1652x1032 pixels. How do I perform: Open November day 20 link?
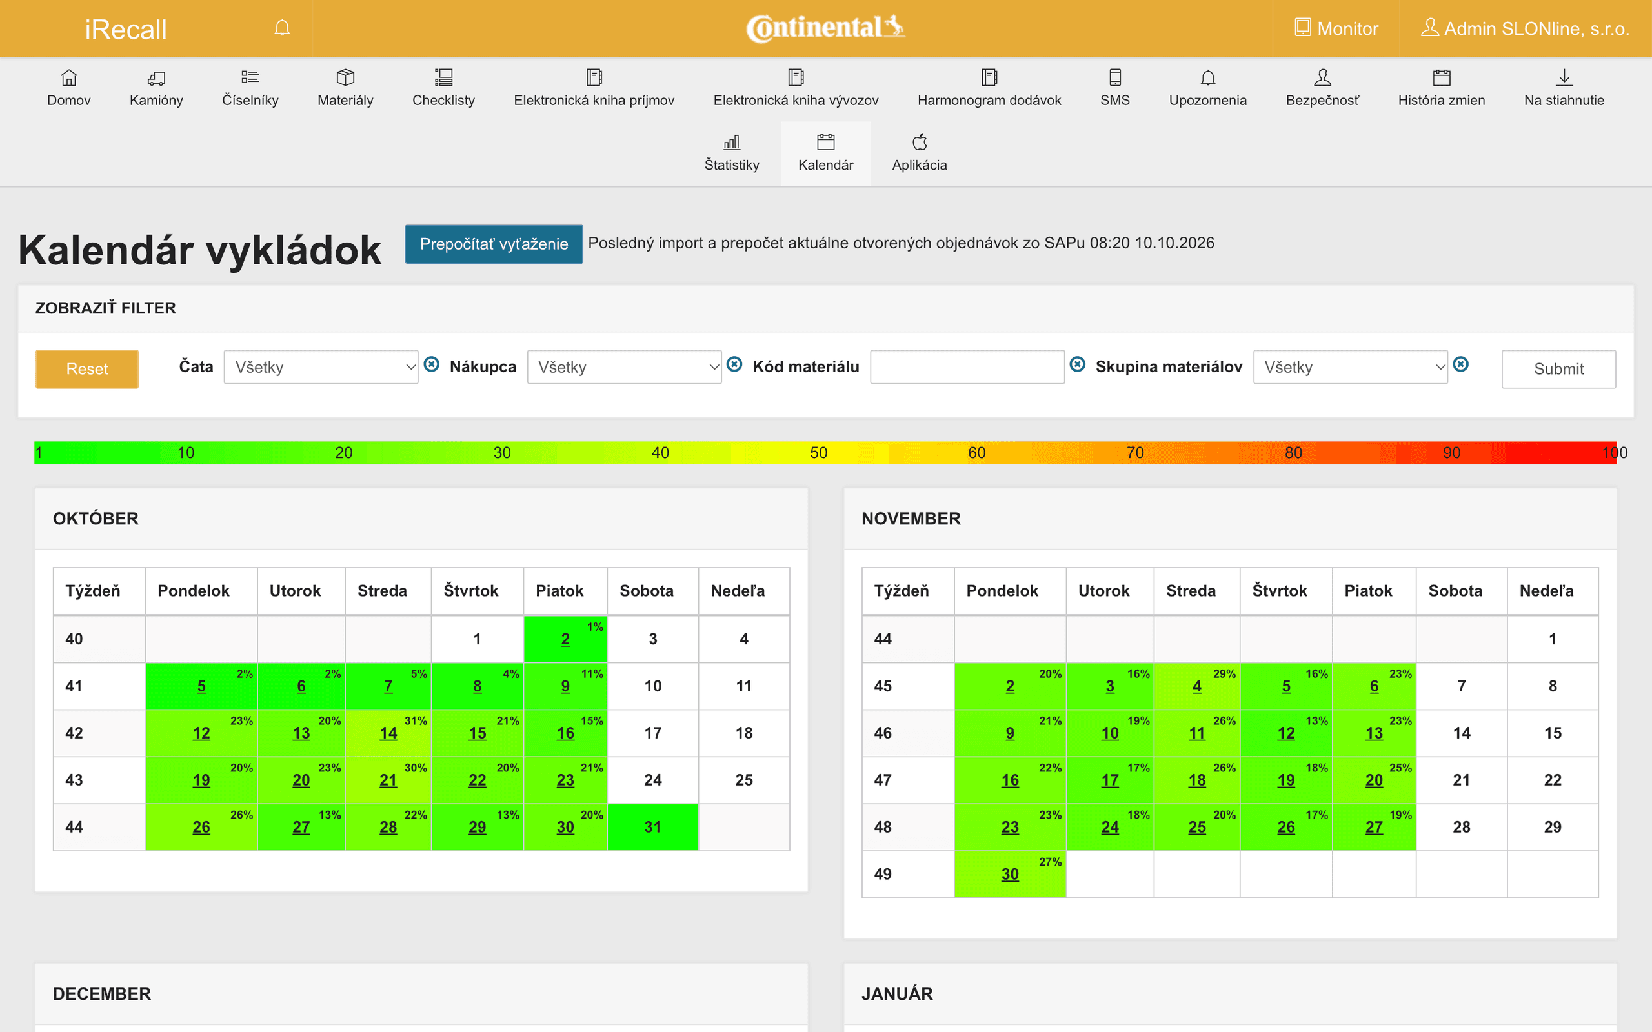[x=1373, y=779]
